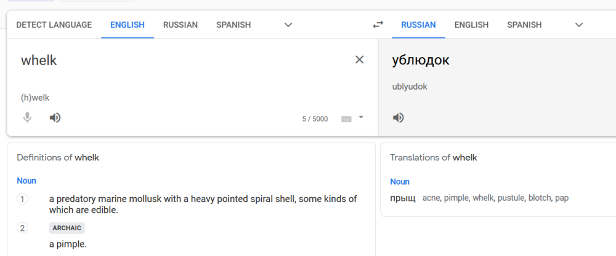Expand more source languages list

tap(288, 25)
